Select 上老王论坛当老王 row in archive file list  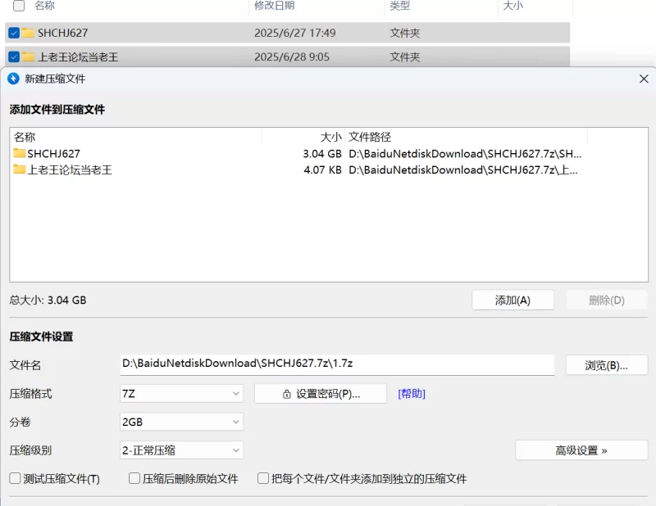click(x=329, y=169)
